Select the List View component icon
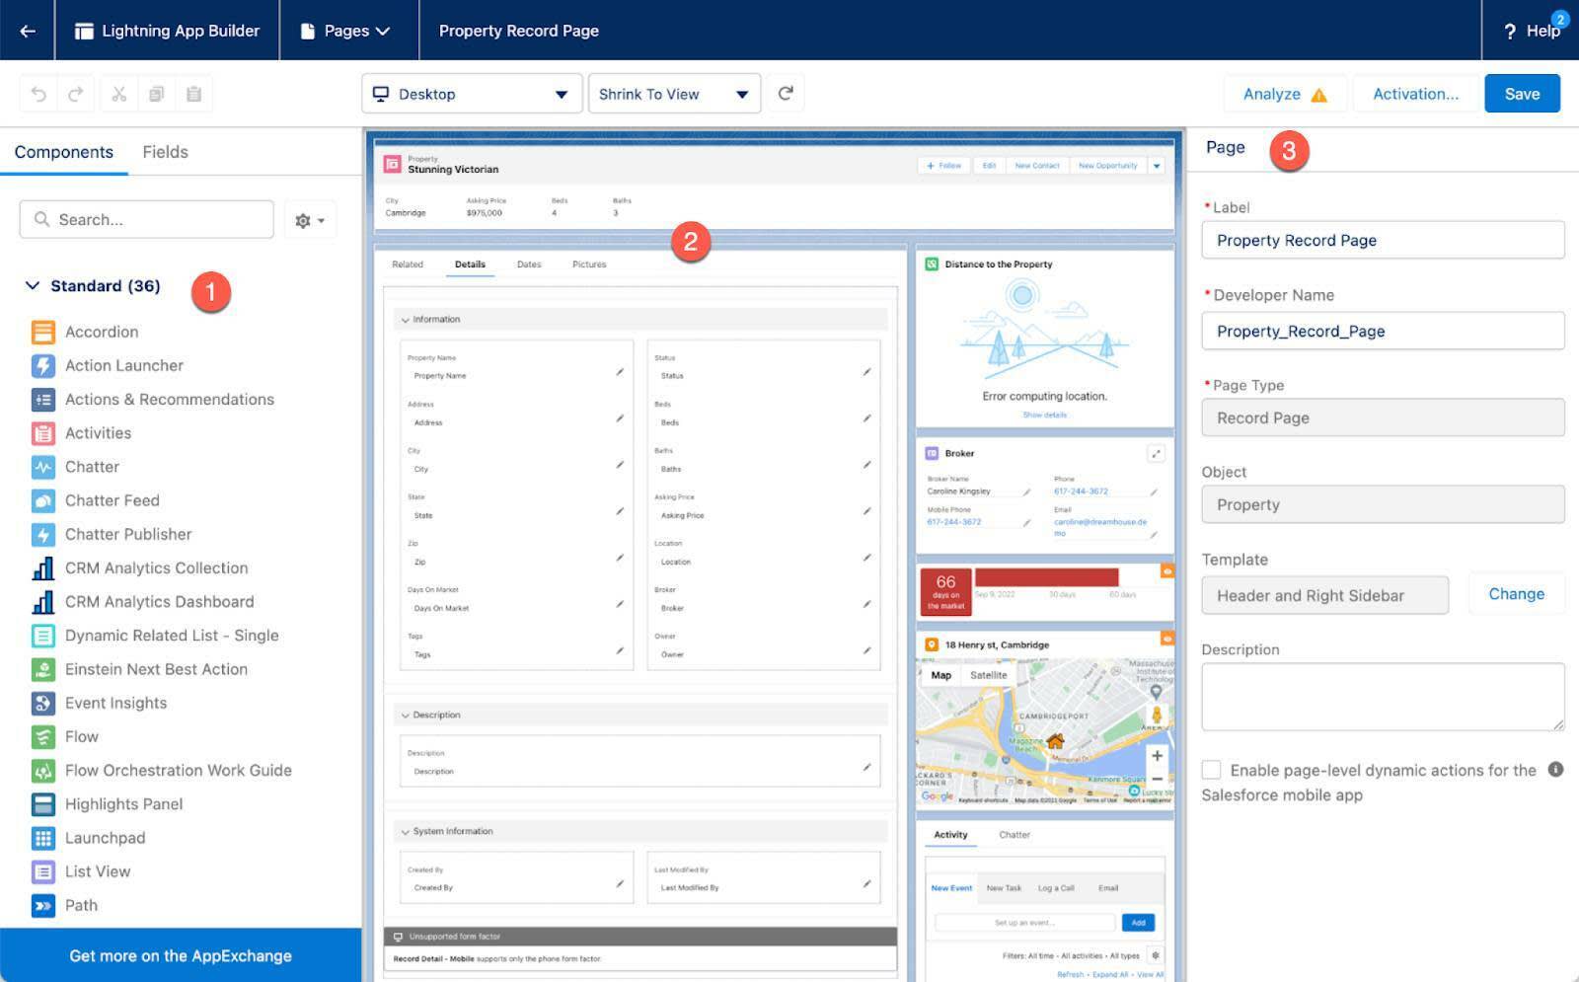Viewport: 1579px width, 982px height. coord(42,871)
